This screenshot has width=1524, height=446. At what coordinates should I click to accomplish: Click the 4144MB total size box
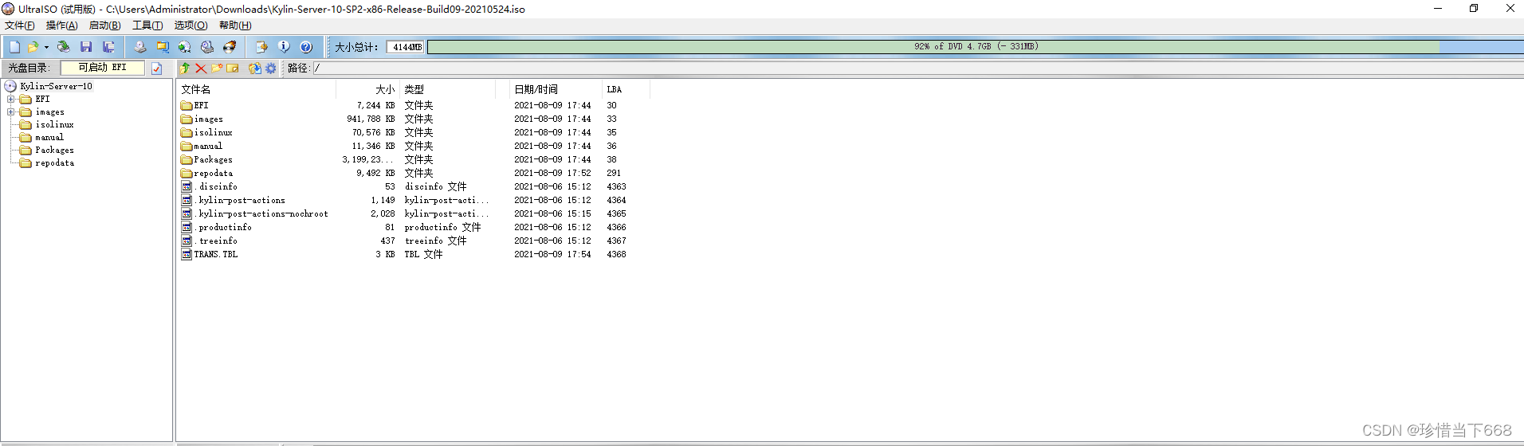pyautogui.click(x=406, y=47)
